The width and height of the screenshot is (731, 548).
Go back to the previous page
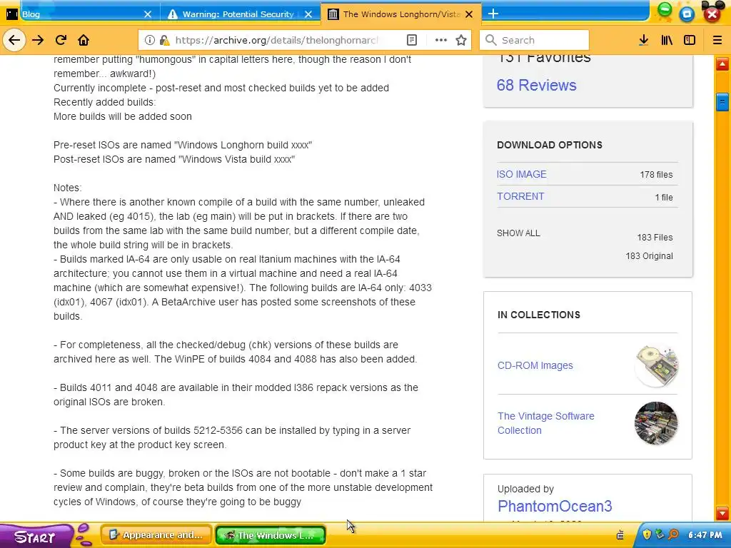(14, 40)
